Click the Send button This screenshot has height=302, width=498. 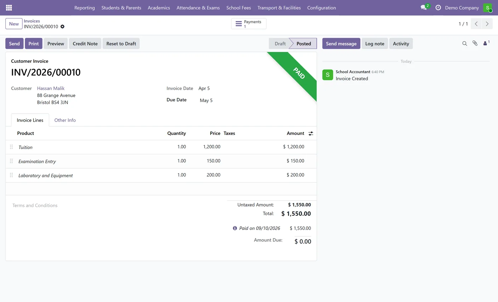click(14, 44)
